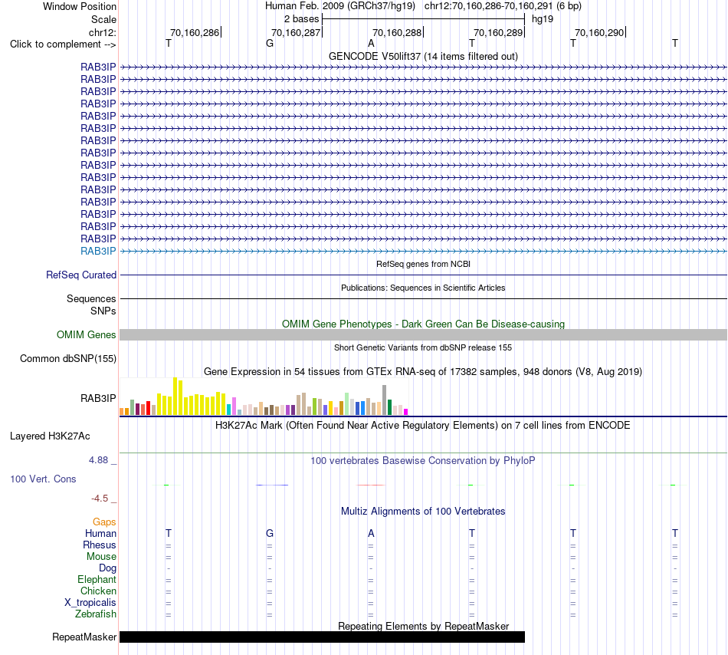Screen dimensions: 728x655
Task: Click the orange Gaps label
Action: tap(104, 522)
